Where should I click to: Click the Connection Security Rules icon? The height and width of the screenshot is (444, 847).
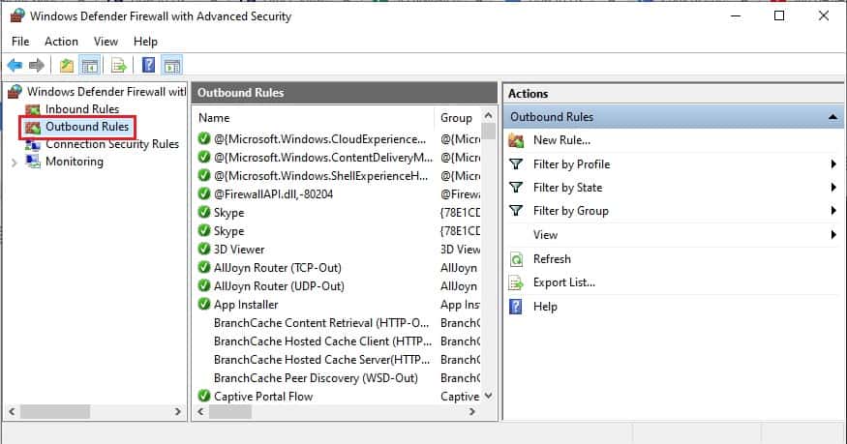tap(34, 144)
